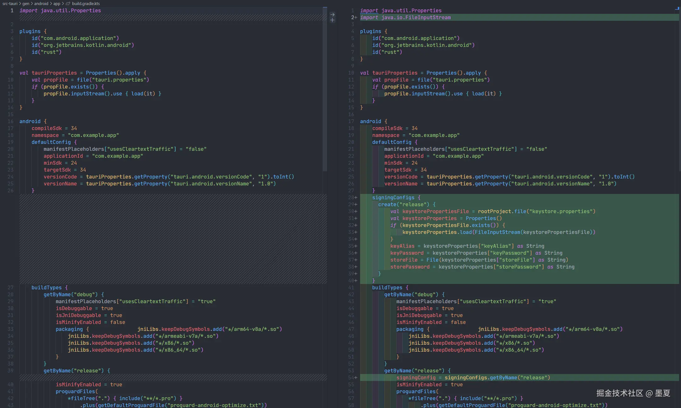The image size is (681, 408).
Task: Open the gen breadcrumb folder
Action: click(x=26, y=3)
